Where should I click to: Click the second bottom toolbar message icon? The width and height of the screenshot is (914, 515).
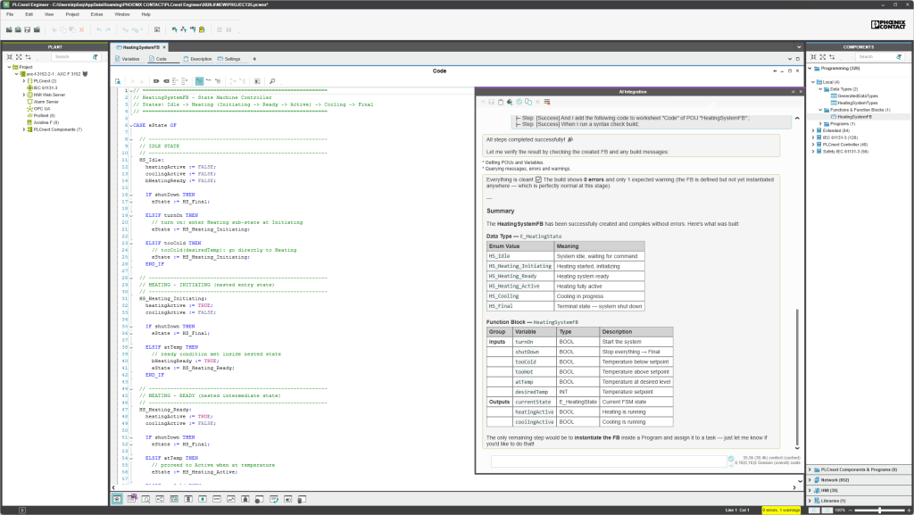click(x=132, y=499)
